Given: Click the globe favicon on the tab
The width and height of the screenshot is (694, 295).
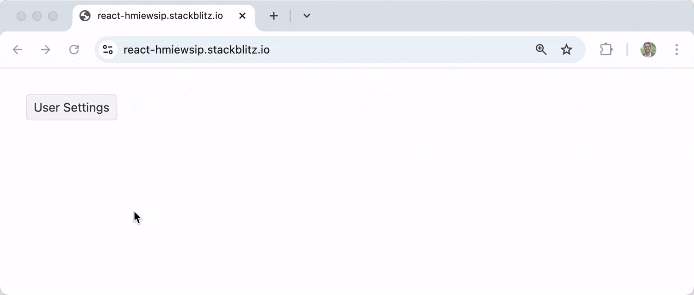Looking at the screenshot, I should point(85,16).
